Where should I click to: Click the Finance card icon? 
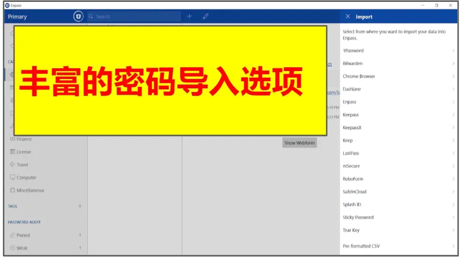[x=12, y=139]
